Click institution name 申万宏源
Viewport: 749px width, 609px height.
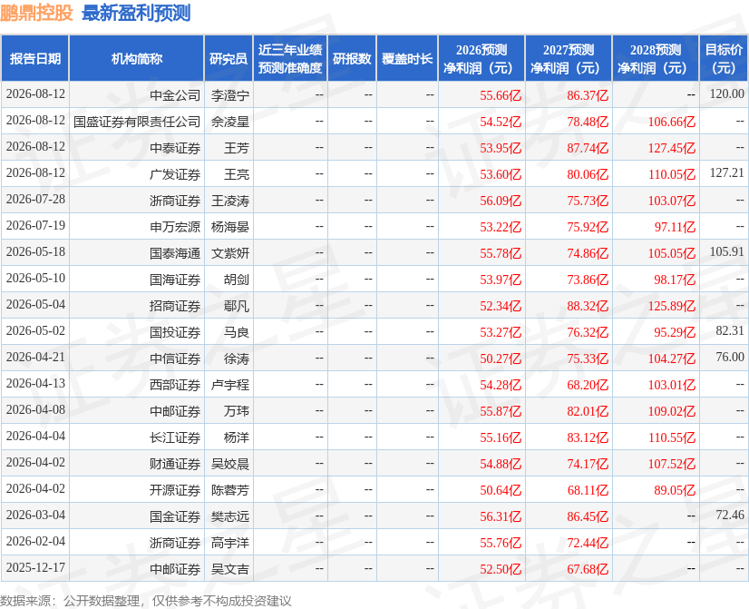click(x=175, y=227)
